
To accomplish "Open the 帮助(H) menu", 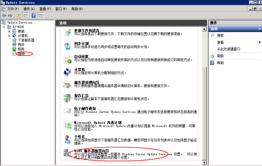I will [77, 9].
